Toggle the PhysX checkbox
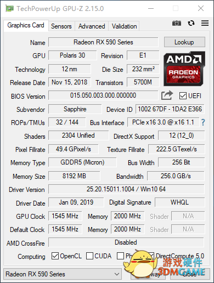Viewport: 214px width, 283px height. (120, 256)
